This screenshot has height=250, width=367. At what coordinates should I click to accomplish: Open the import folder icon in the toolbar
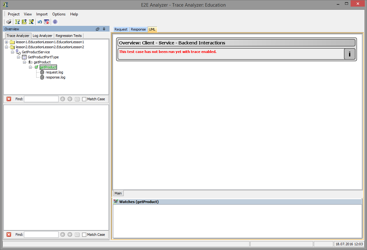coord(24,22)
